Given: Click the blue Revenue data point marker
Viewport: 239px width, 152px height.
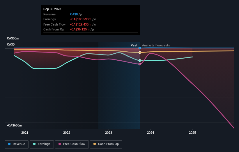Looking at the screenshot, I should coord(140,48).
